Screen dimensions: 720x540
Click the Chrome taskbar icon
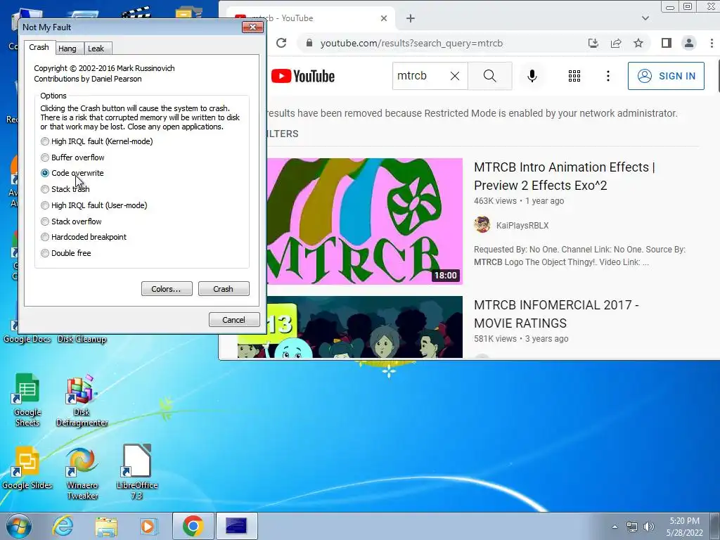(x=193, y=526)
